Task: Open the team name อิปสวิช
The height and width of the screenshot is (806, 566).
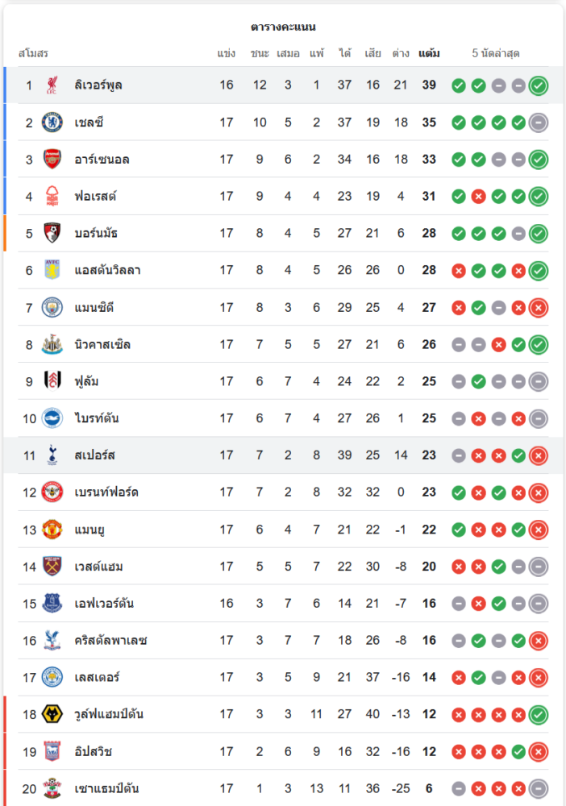Action: pyautogui.click(x=94, y=752)
